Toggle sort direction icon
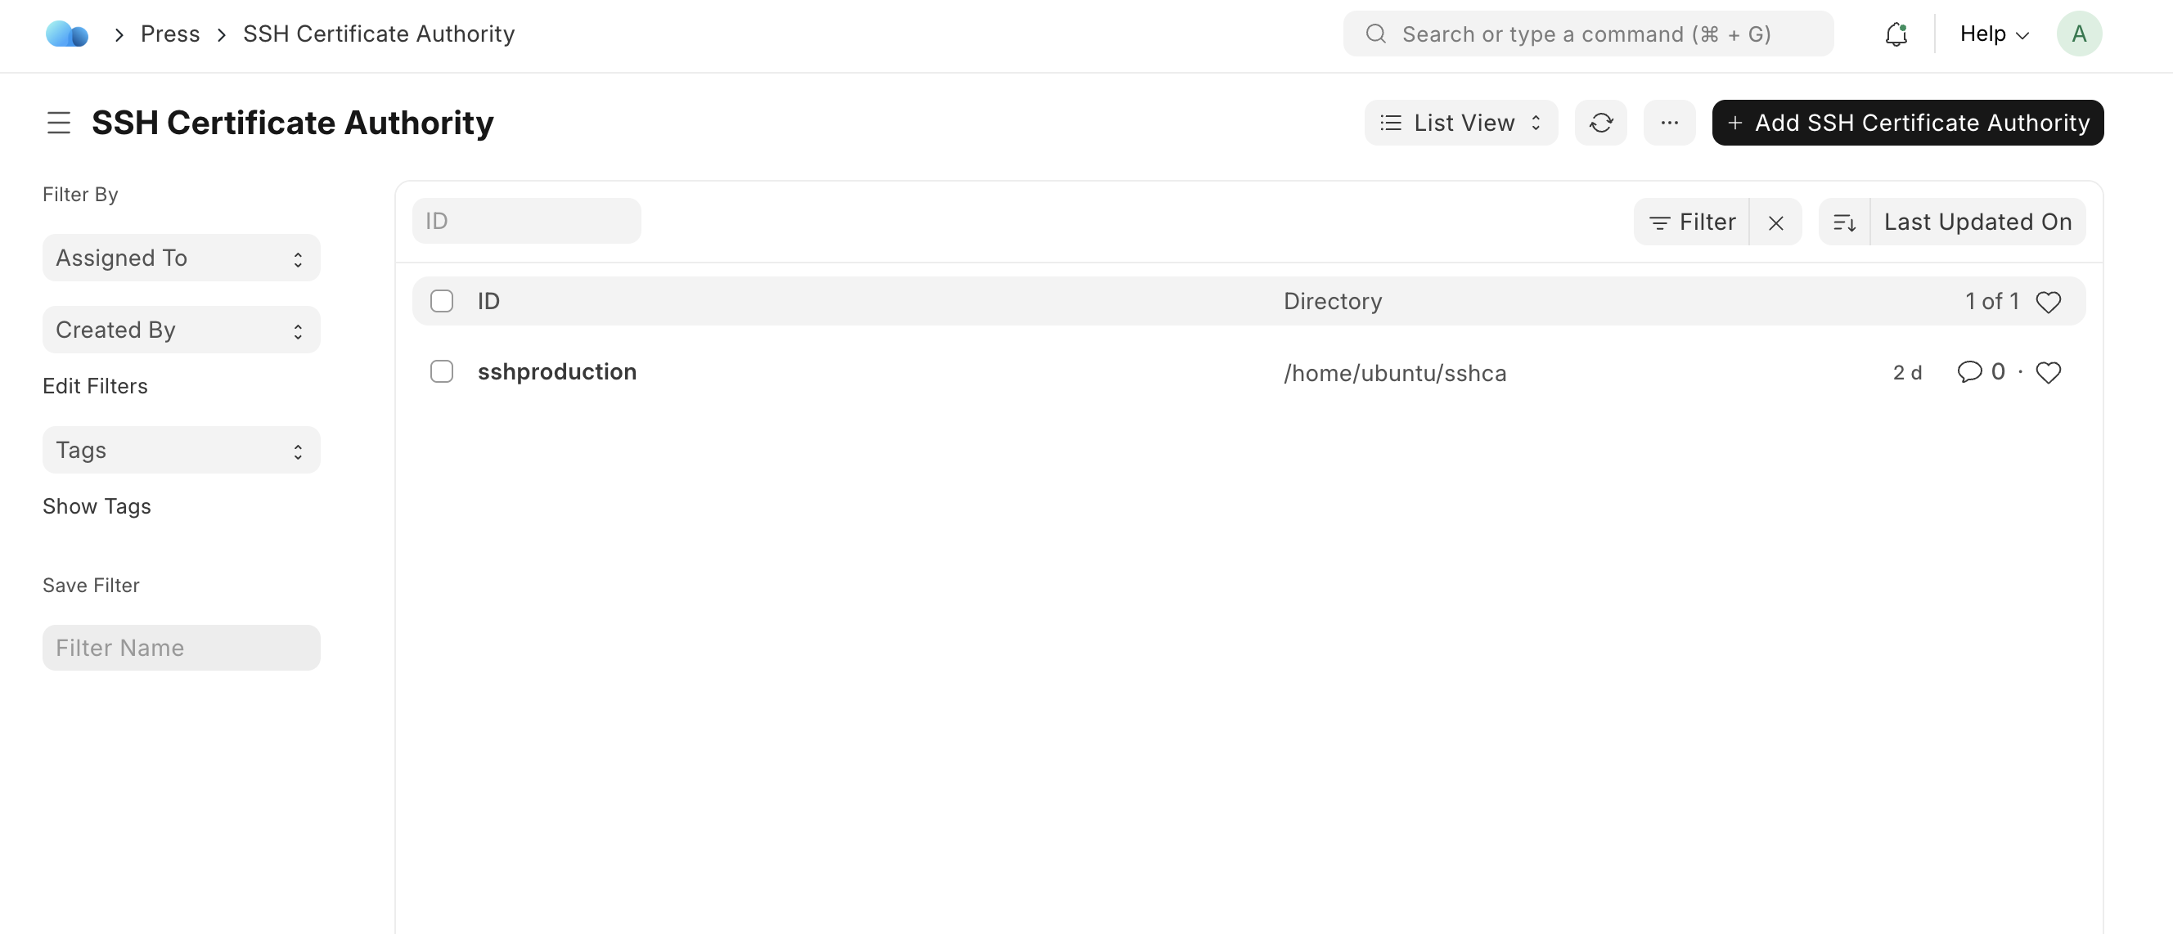 pos(1844,222)
